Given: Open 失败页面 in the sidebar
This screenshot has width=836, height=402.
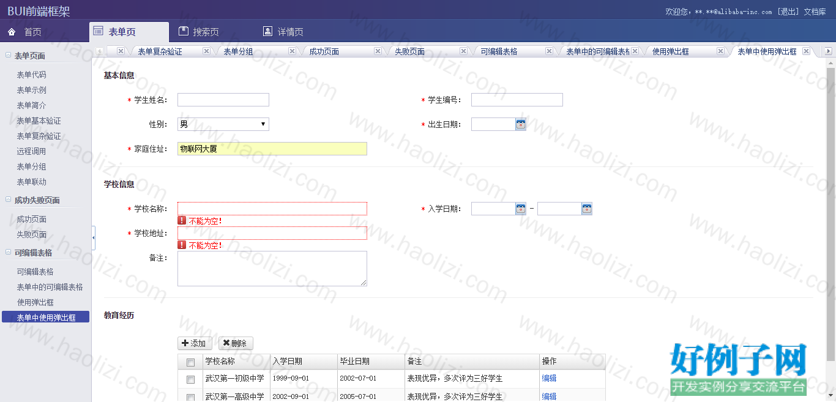Looking at the screenshot, I should pyautogui.click(x=31, y=234).
